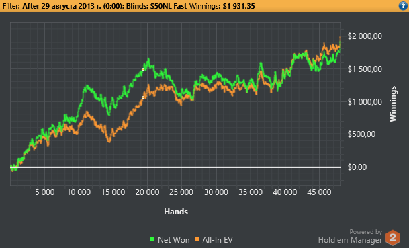Viewport: 409px width, 248px height.
Task: Toggle the Net Won green legend swatch
Action: click(152, 239)
